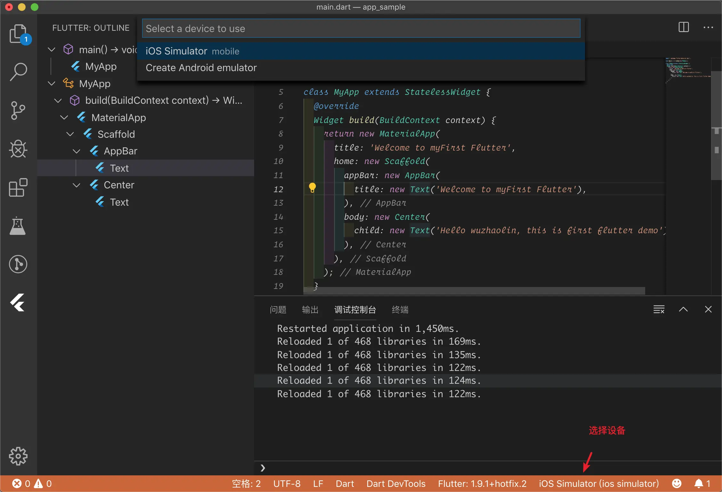Image resolution: width=722 pixels, height=492 pixels.
Task: Clear the debug console output
Action: tap(659, 309)
